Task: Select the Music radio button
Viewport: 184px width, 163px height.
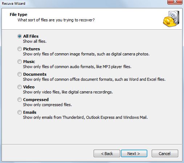Action: click(20, 62)
